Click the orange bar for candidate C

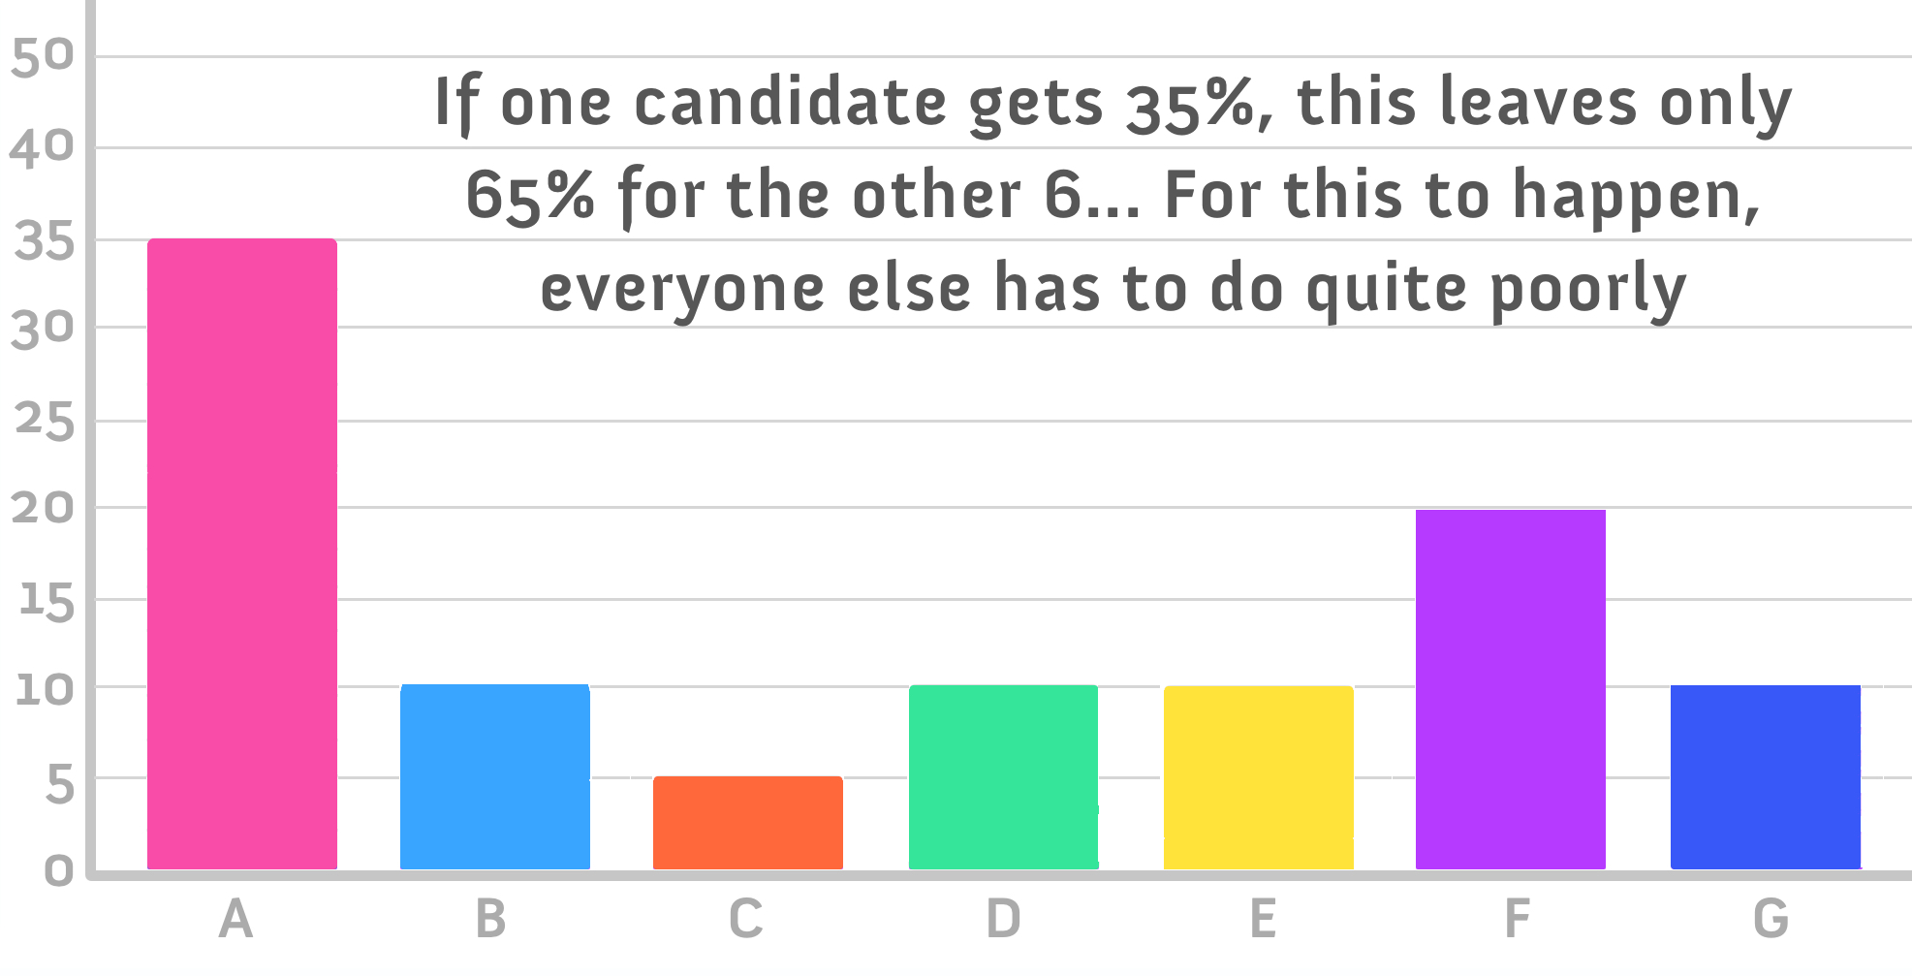click(748, 823)
